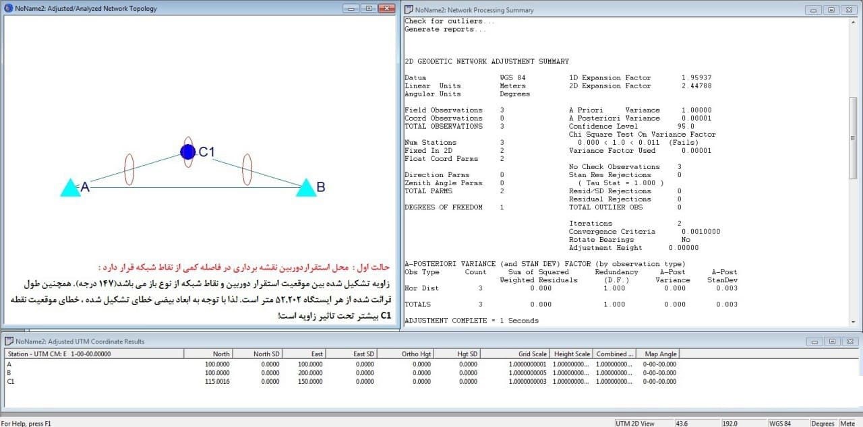Maximize the Network Processing Summary window
The image size is (863, 427).
[x=831, y=9]
